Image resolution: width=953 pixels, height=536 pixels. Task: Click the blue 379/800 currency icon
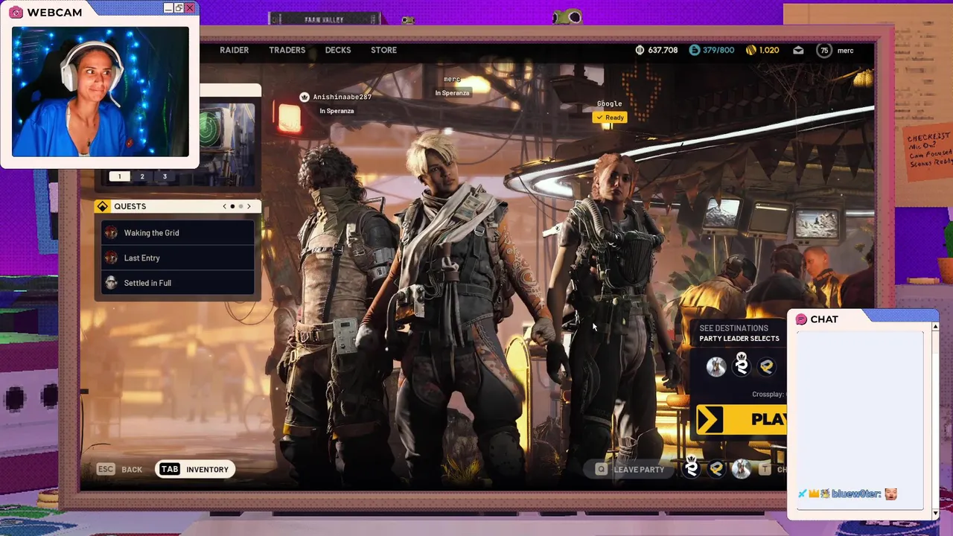click(694, 50)
